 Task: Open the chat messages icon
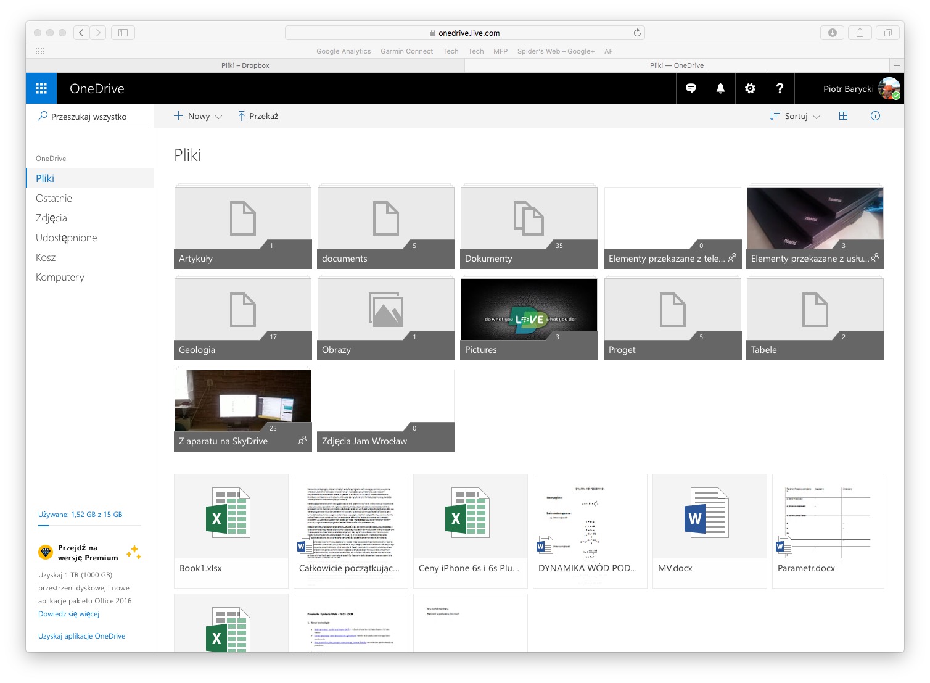pyautogui.click(x=691, y=88)
